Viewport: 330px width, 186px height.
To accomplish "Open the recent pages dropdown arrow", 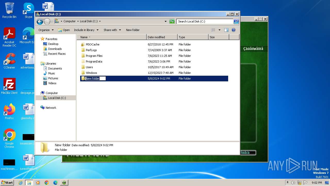I will click(52, 21).
